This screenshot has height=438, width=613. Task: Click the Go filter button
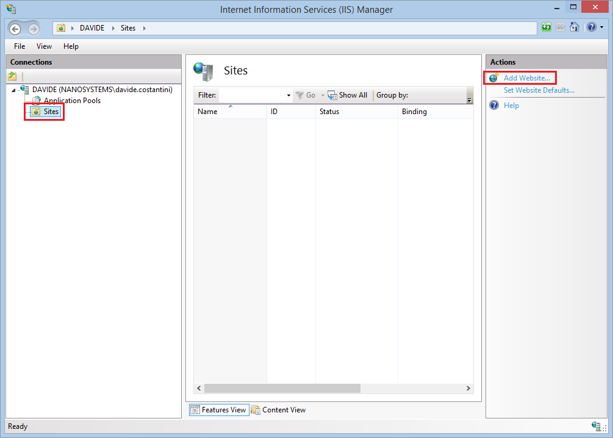pos(306,95)
